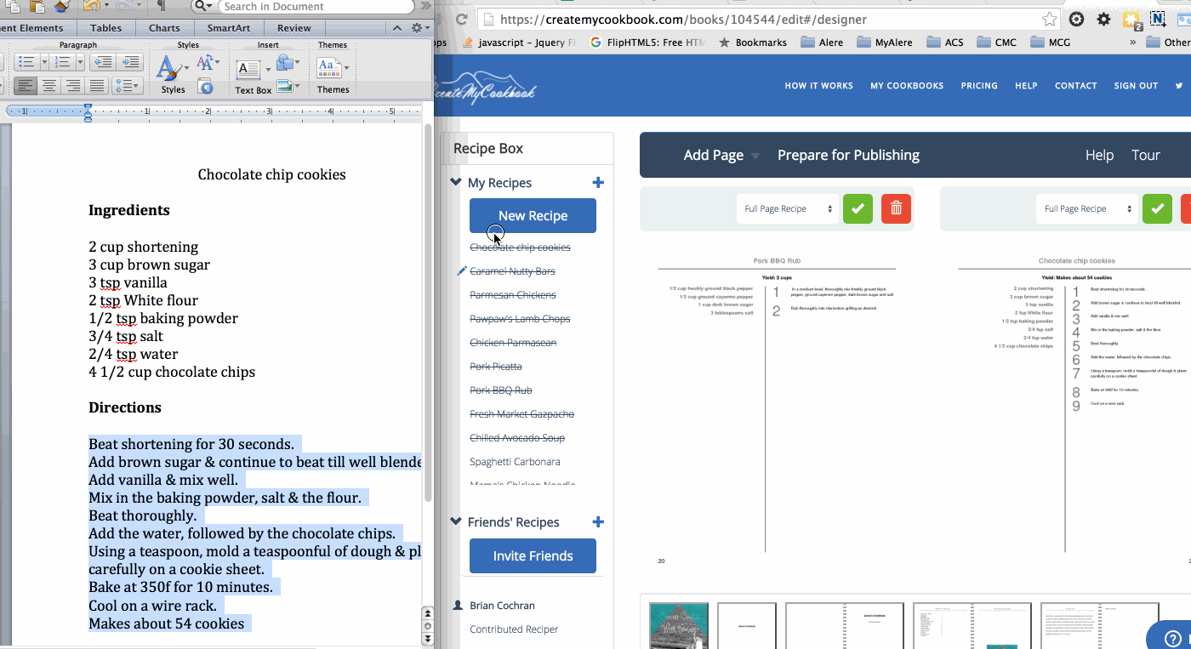
Task: Justify text in Word
Action: pyautogui.click(x=97, y=86)
